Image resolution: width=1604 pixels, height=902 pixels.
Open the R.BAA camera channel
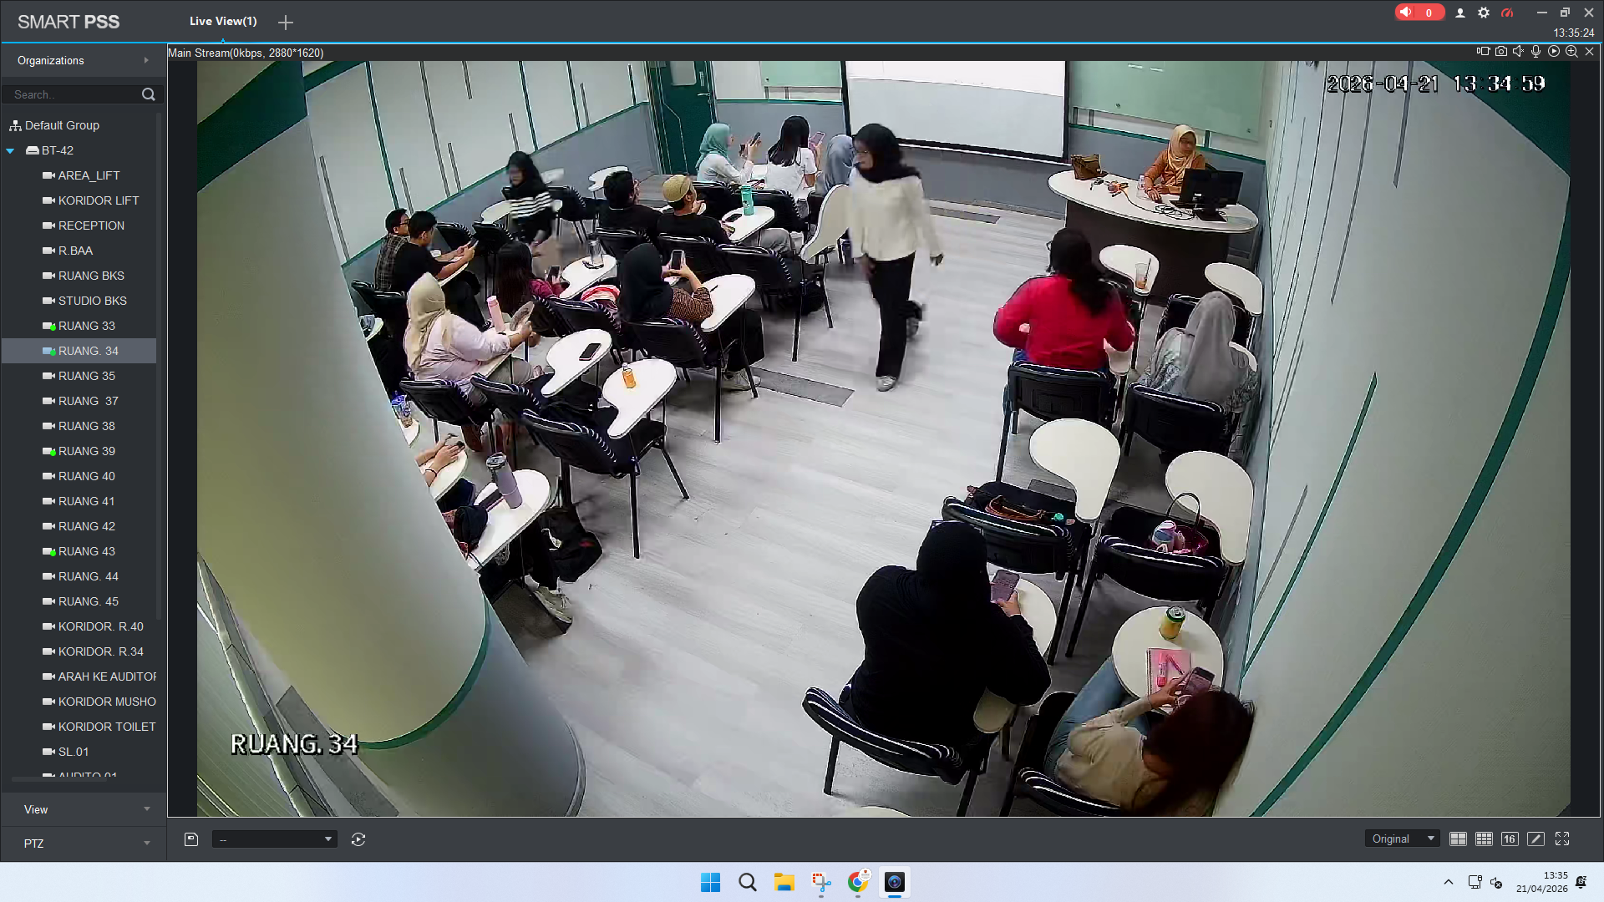[x=68, y=251]
